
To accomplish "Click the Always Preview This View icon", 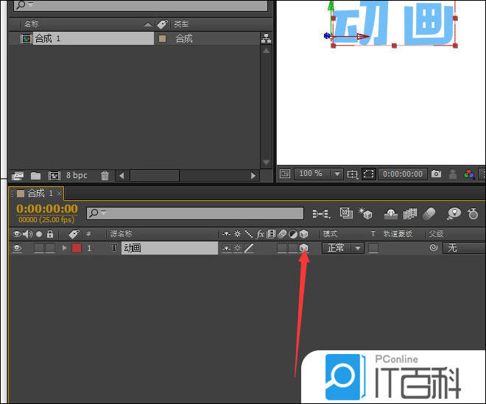I will click(x=285, y=174).
